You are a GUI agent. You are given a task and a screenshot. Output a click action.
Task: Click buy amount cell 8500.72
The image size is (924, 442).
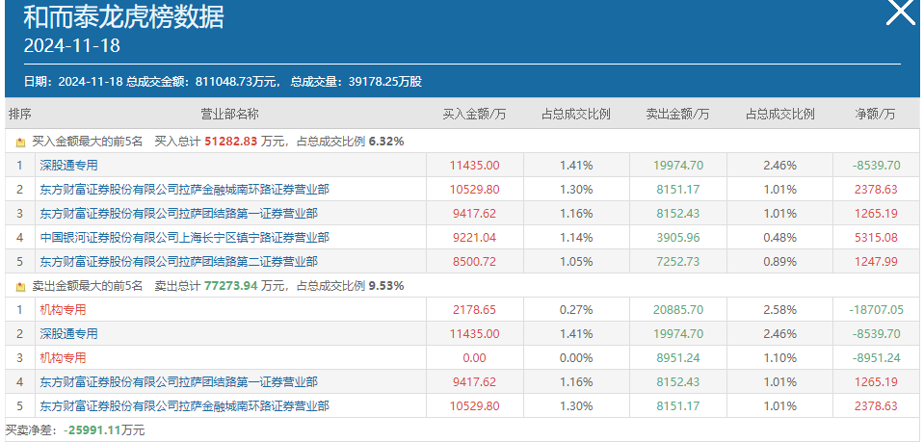474,262
